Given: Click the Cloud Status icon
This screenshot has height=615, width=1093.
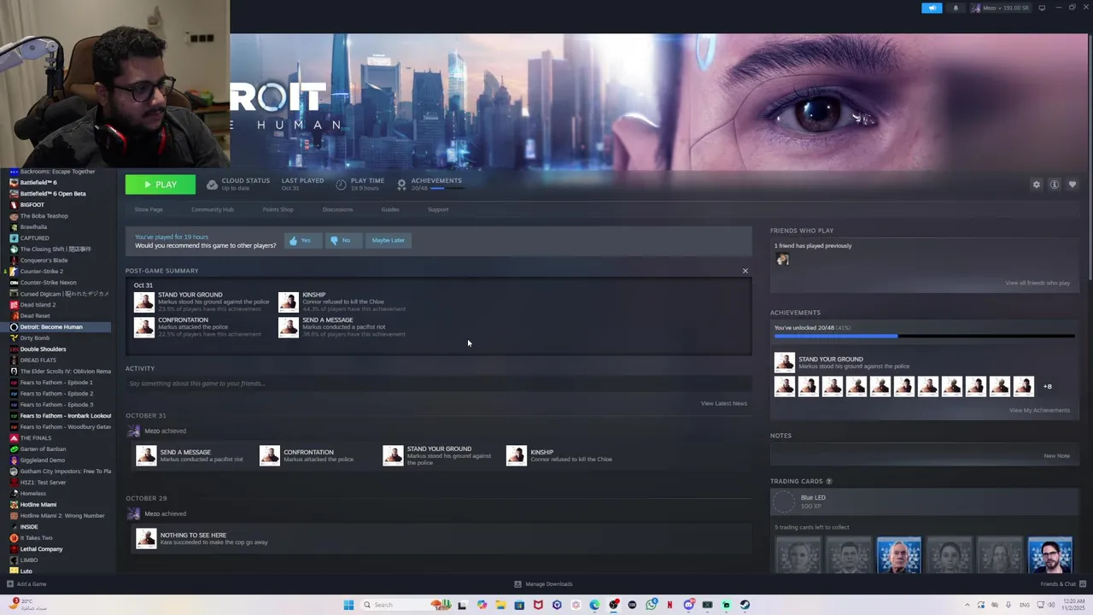Looking at the screenshot, I should [x=213, y=184].
